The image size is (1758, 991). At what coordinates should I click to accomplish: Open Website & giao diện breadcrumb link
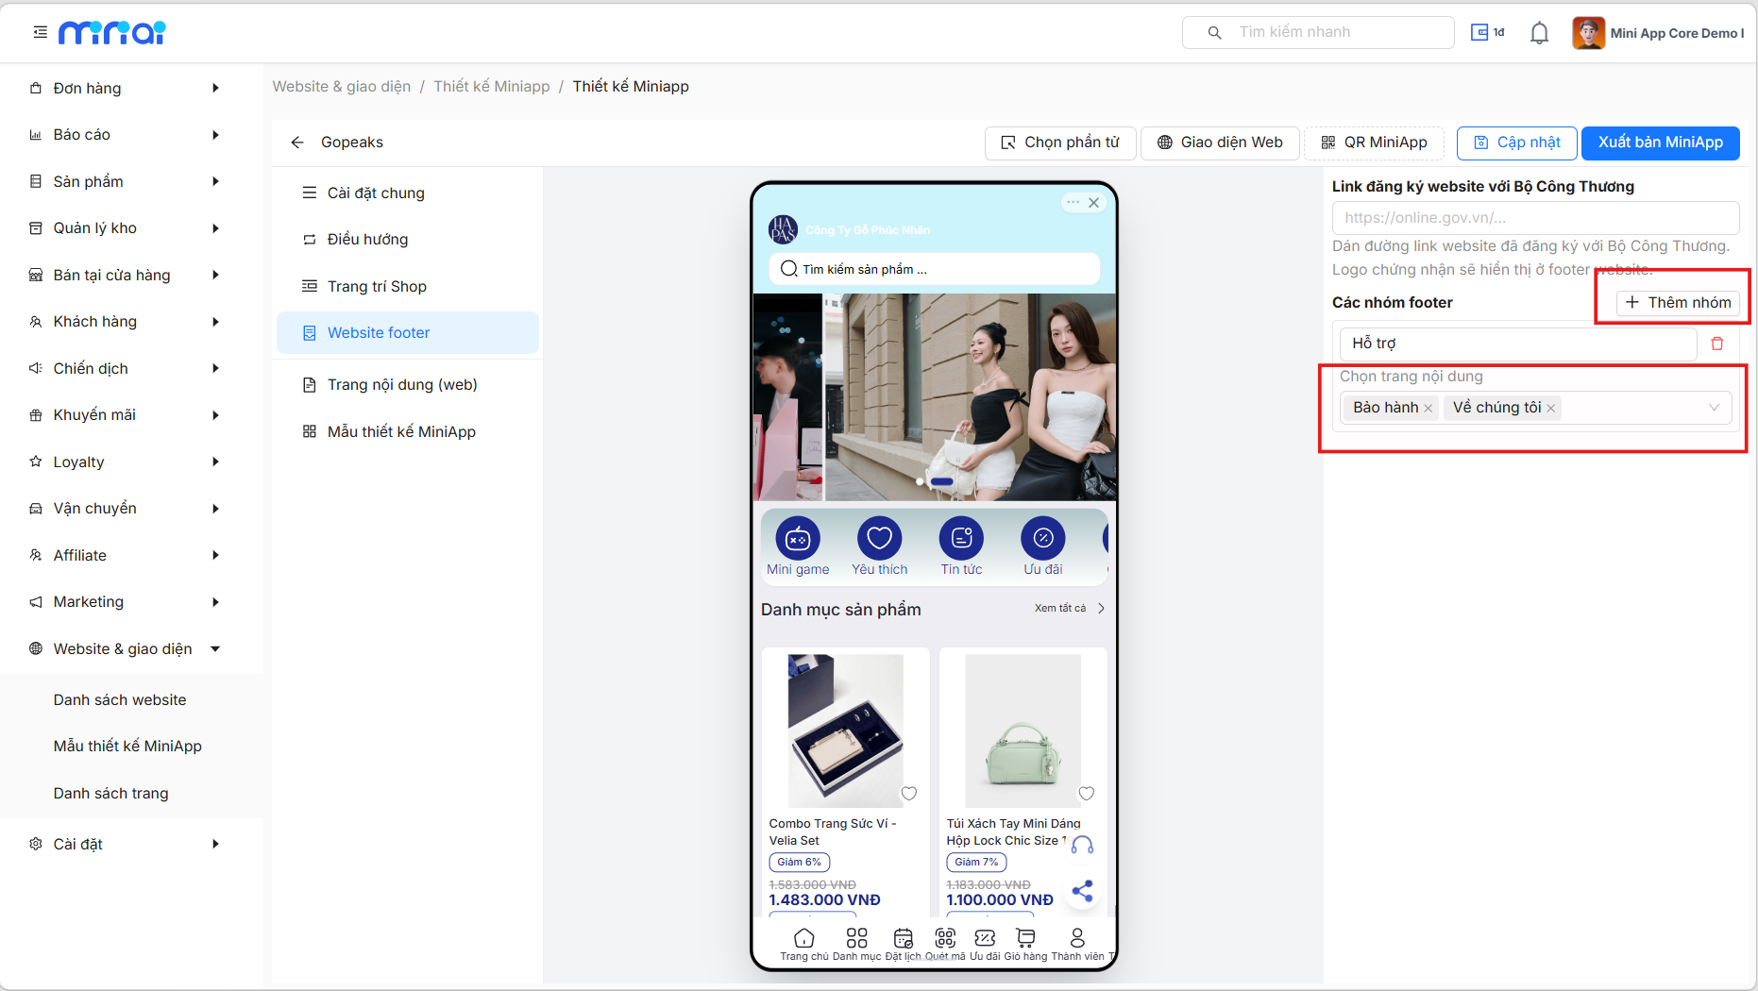tap(342, 87)
